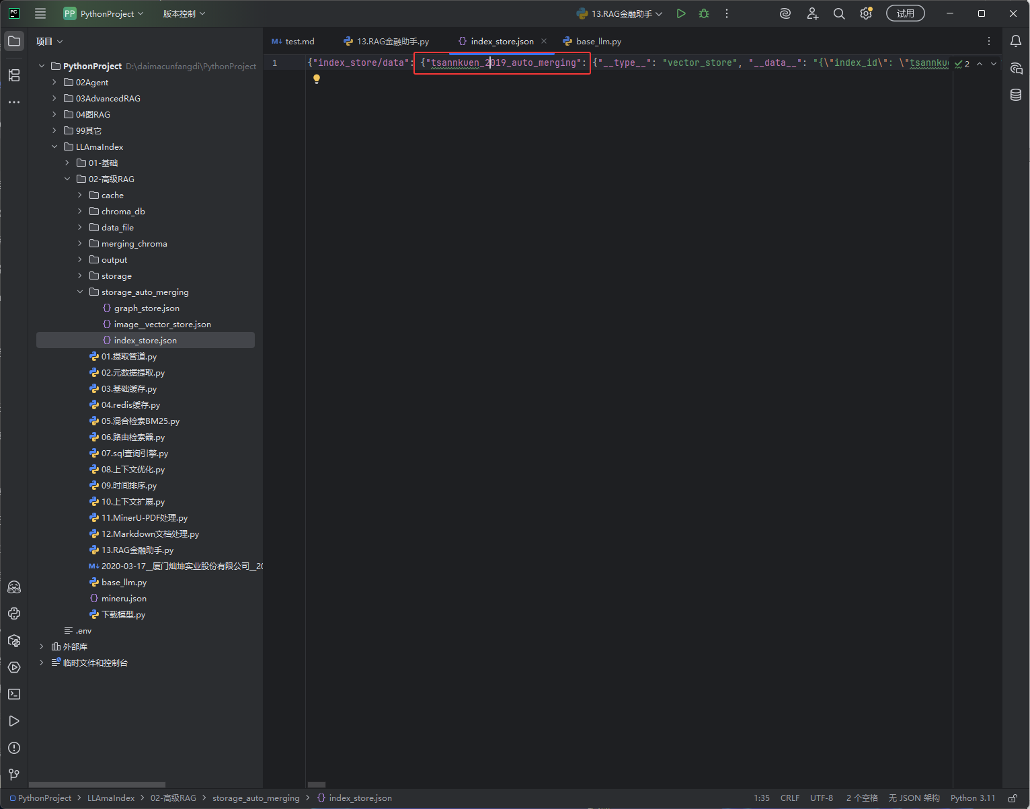Image resolution: width=1030 pixels, height=809 pixels.
Task: Open 01.摄取管道.py file
Action: pos(128,356)
